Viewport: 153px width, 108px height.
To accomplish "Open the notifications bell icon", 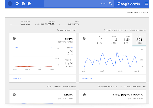I will (x=17, y=4).
